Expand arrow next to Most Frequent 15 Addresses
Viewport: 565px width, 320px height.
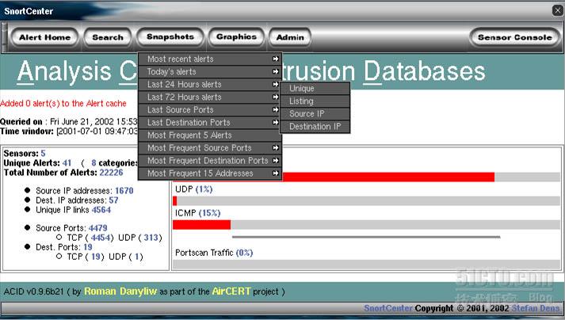pos(275,173)
